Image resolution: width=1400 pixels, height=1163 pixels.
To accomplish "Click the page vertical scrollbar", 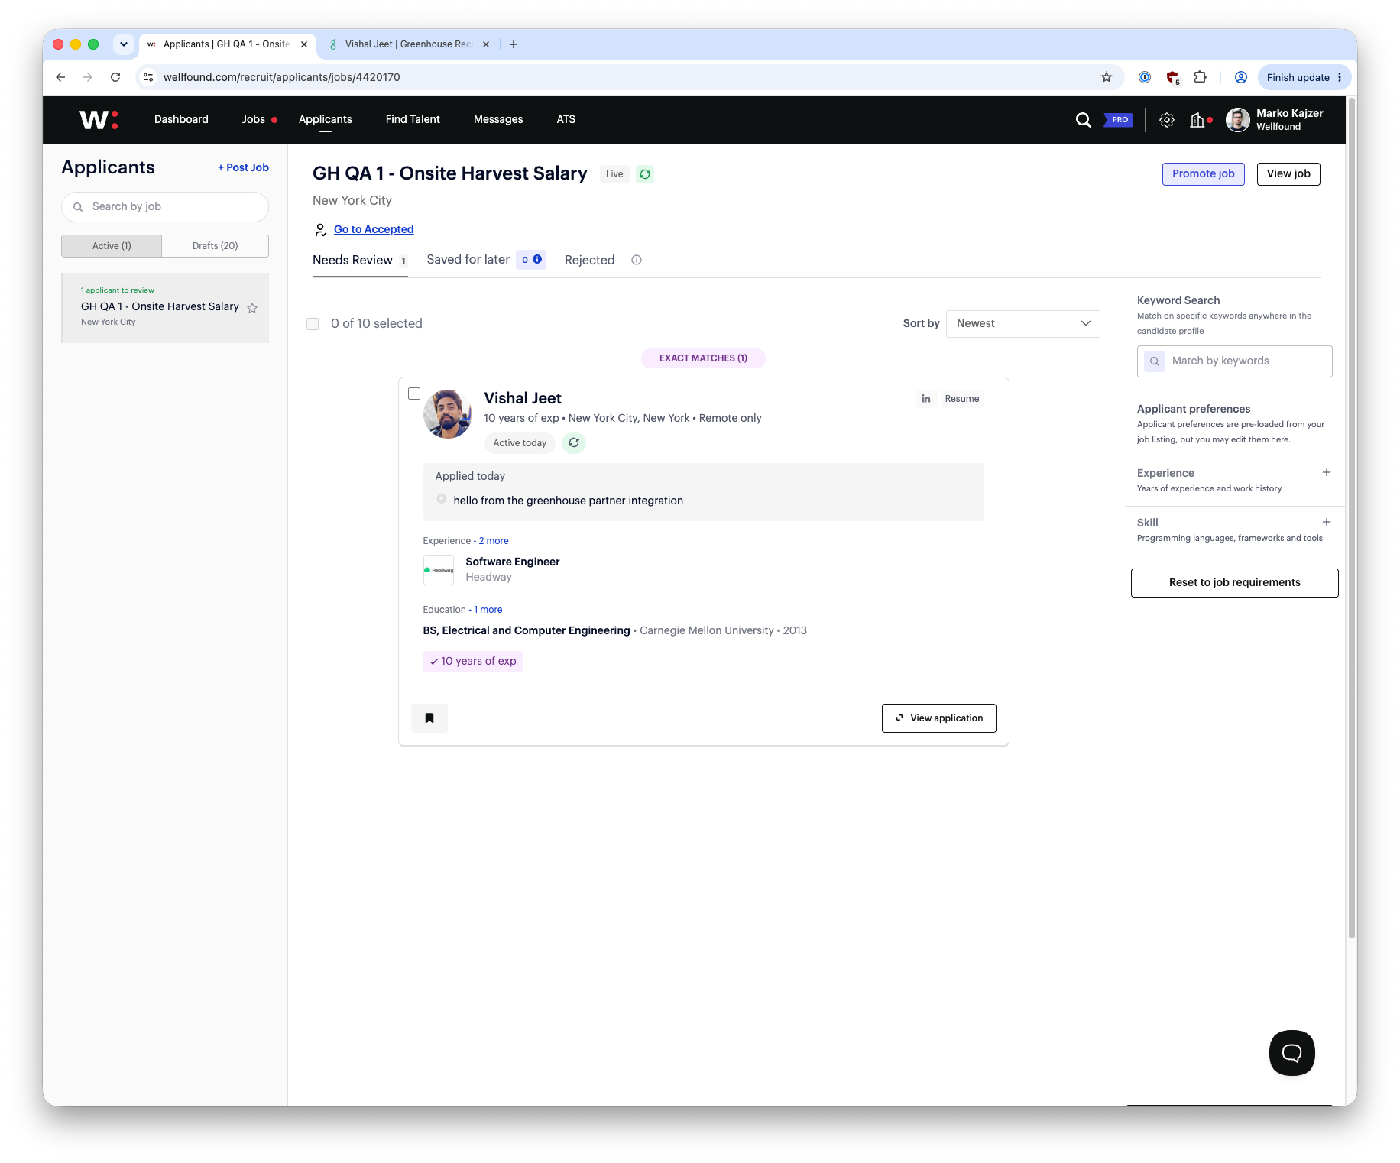I will (x=1351, y=520).
